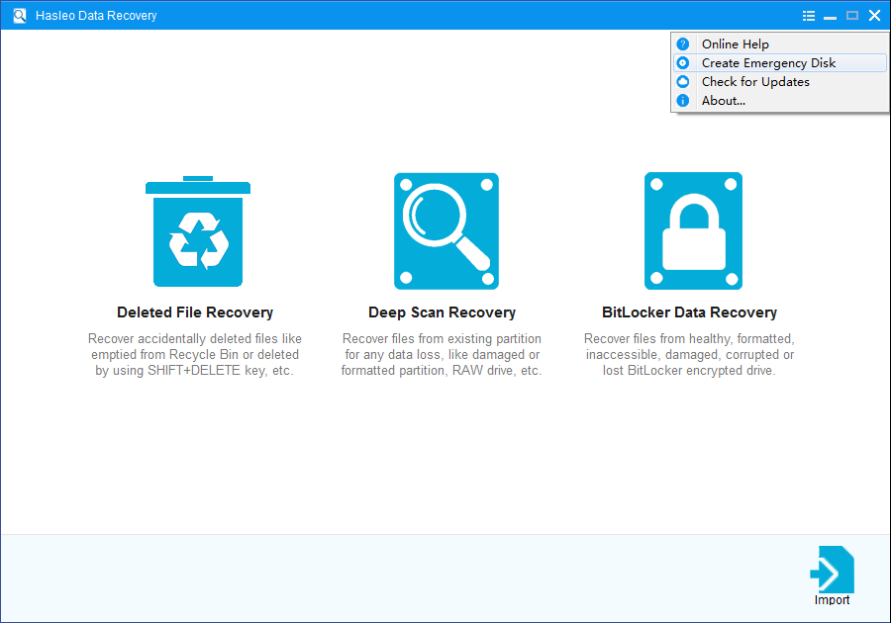Click the Hasleo app logo in title bar
The width and height of the screenshot is (891, 623).
tap(20, 15)
